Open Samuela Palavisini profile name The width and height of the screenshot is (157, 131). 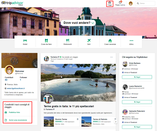click(x=137, y=111)
